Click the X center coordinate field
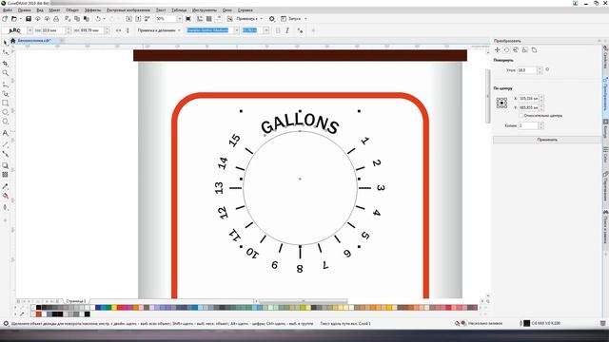Image resolution: width=609 pixels, height=342 pixels. pyautogui.click(x=529, y=99)
